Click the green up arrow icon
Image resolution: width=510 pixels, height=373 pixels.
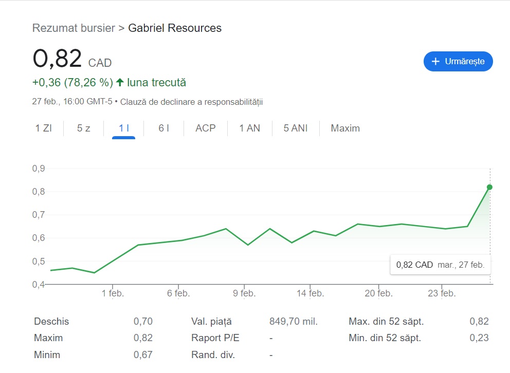[x=120, y=82]
